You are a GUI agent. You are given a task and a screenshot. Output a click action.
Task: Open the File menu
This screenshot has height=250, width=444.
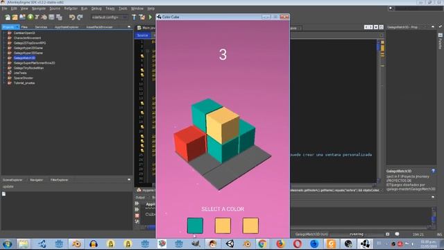[x=5, y=8]
